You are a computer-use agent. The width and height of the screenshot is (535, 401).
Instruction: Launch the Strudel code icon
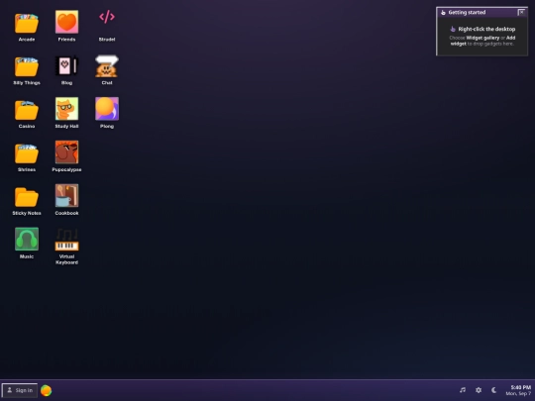click(107, 17)
